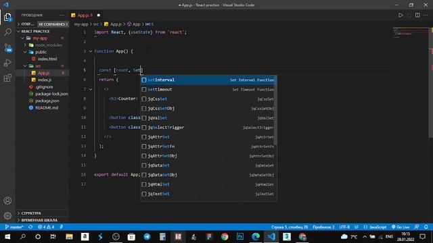Open package-lock.json file

(51, 94)
